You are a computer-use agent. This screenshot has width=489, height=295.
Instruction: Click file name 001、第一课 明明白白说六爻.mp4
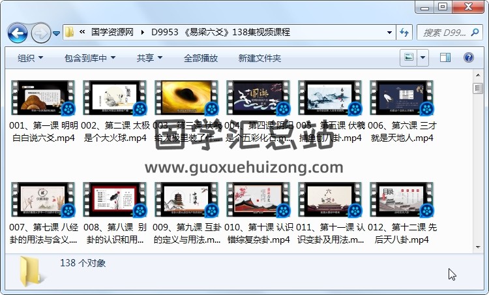point(44,131)
